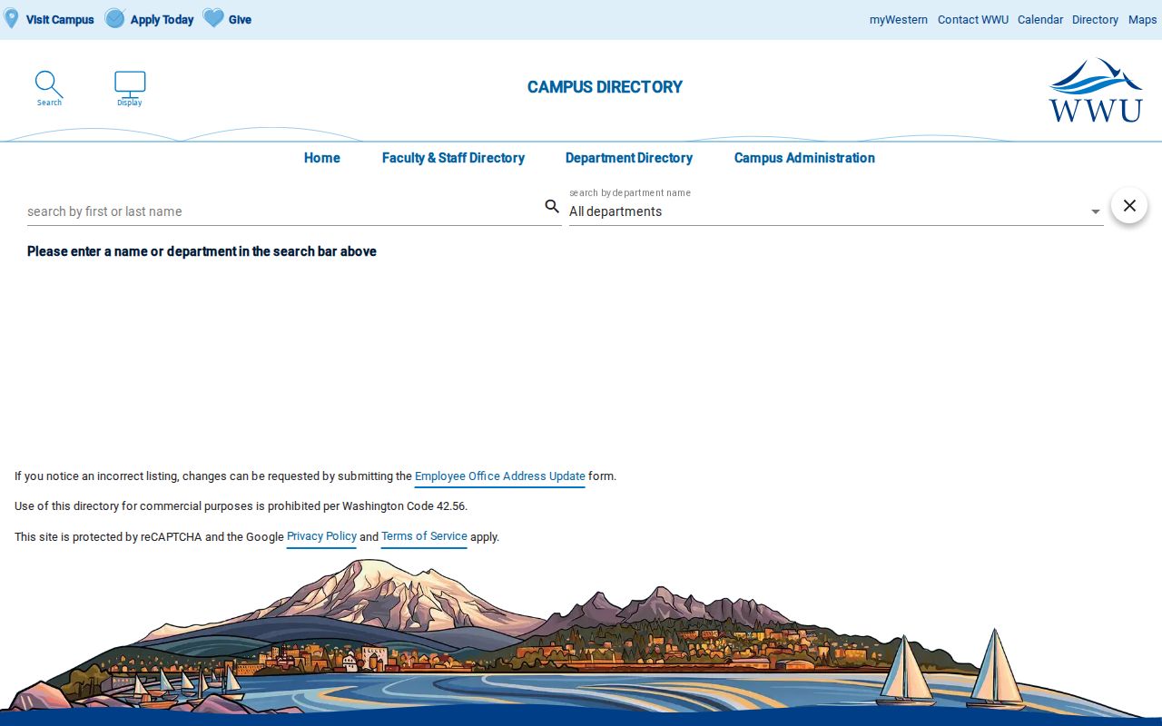Screen dimensions: 1162x726
Task: Open the Maps link
Action: [1143, 19]
